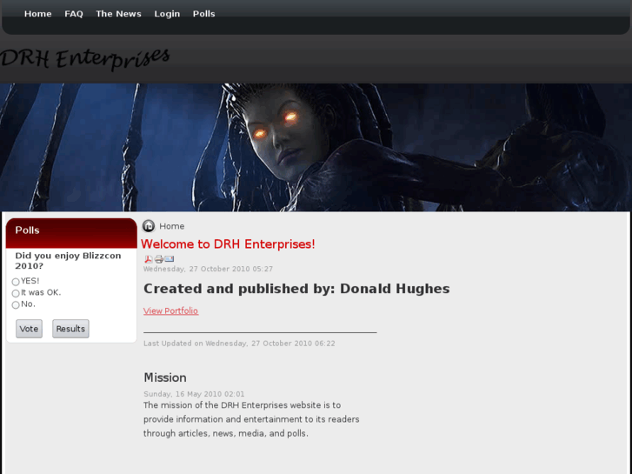Select the 'No.' poll answer
This screenshot has height=474, width=632.
[x=16, y=304]
